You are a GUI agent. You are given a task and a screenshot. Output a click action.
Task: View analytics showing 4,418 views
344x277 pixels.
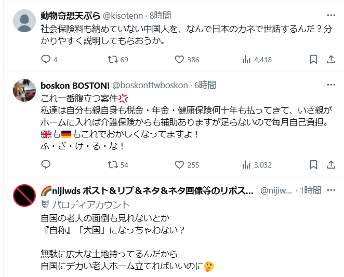pos(247,60)
